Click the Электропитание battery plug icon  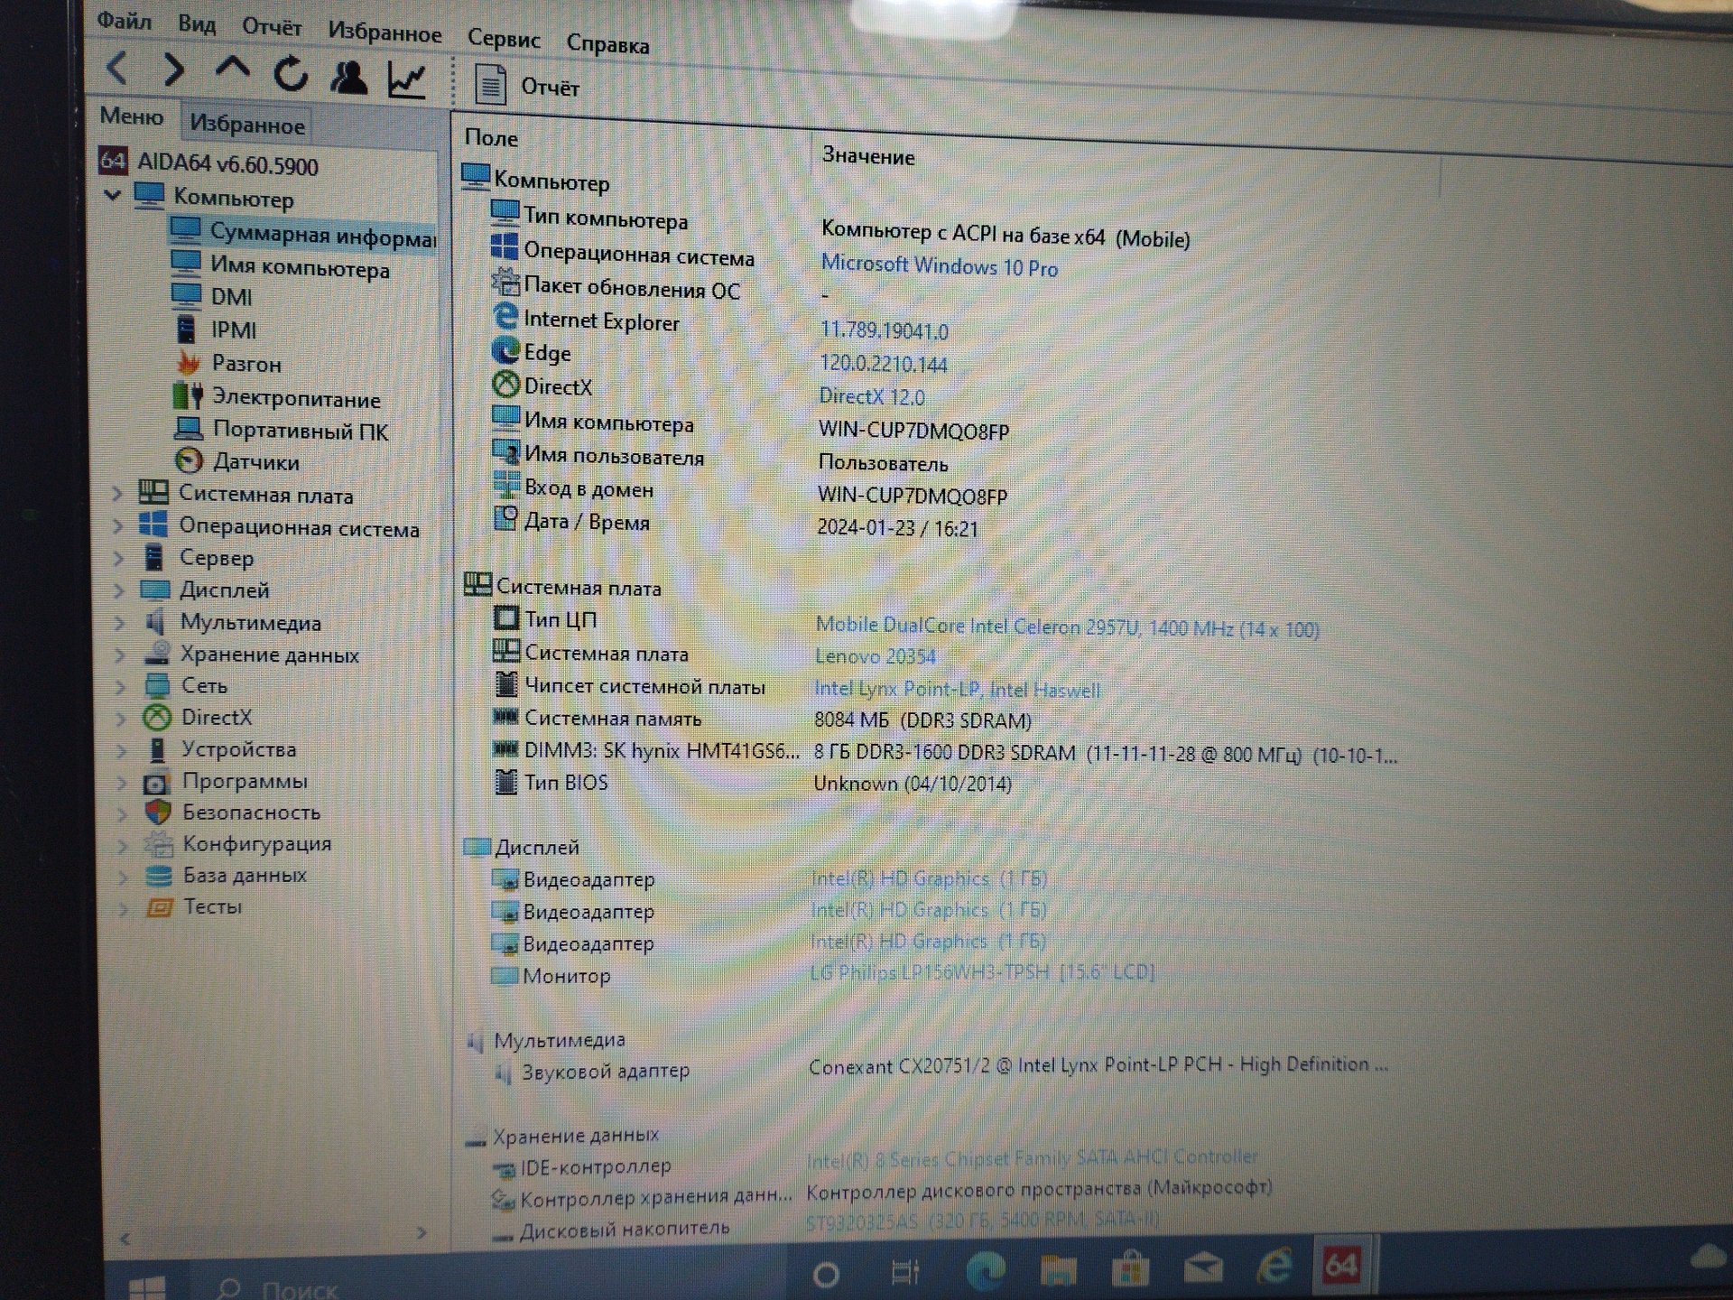tap(187, 395)
